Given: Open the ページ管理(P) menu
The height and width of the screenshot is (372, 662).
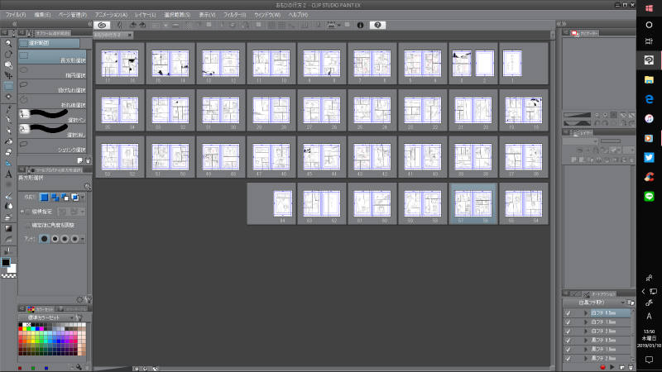Looking at the screenshot, I should click(x=73, y=15).
